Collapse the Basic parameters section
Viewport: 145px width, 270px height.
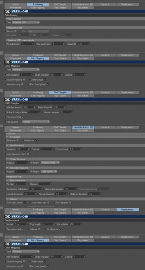point(7,180)
